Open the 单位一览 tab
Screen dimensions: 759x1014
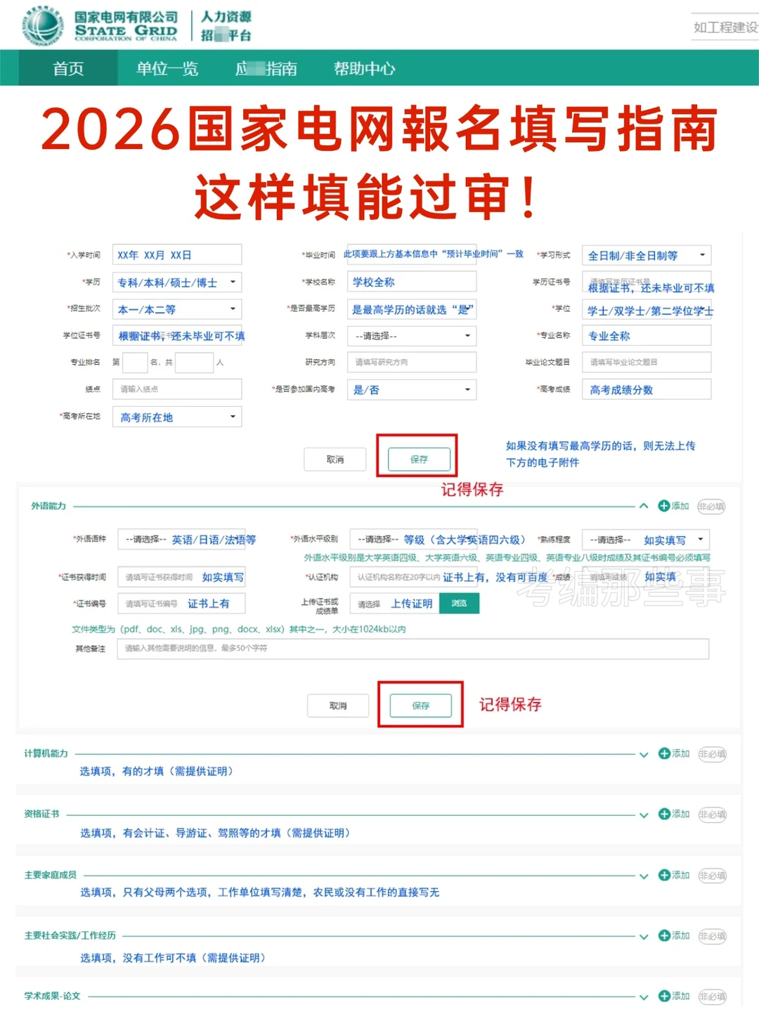(167, 68)
